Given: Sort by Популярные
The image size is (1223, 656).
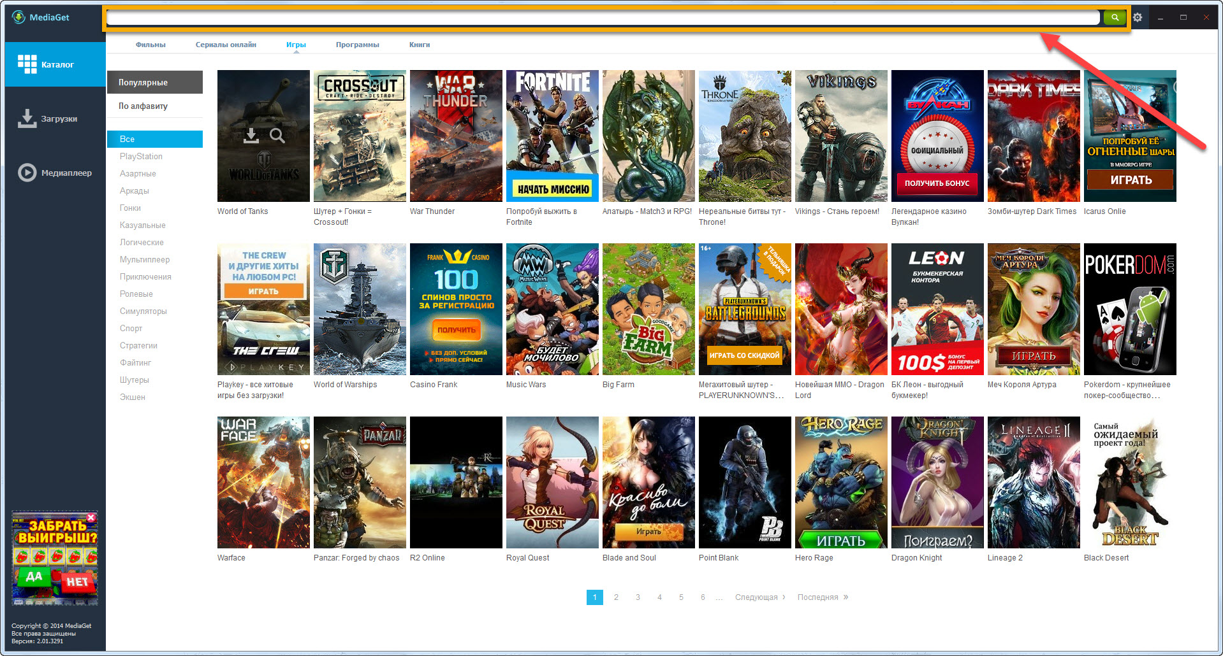Looking at the screenshot, I should point(155,82).
